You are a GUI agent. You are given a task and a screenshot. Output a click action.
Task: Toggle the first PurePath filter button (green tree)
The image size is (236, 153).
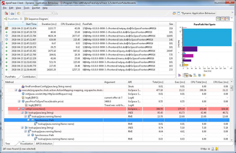(218, 19)
